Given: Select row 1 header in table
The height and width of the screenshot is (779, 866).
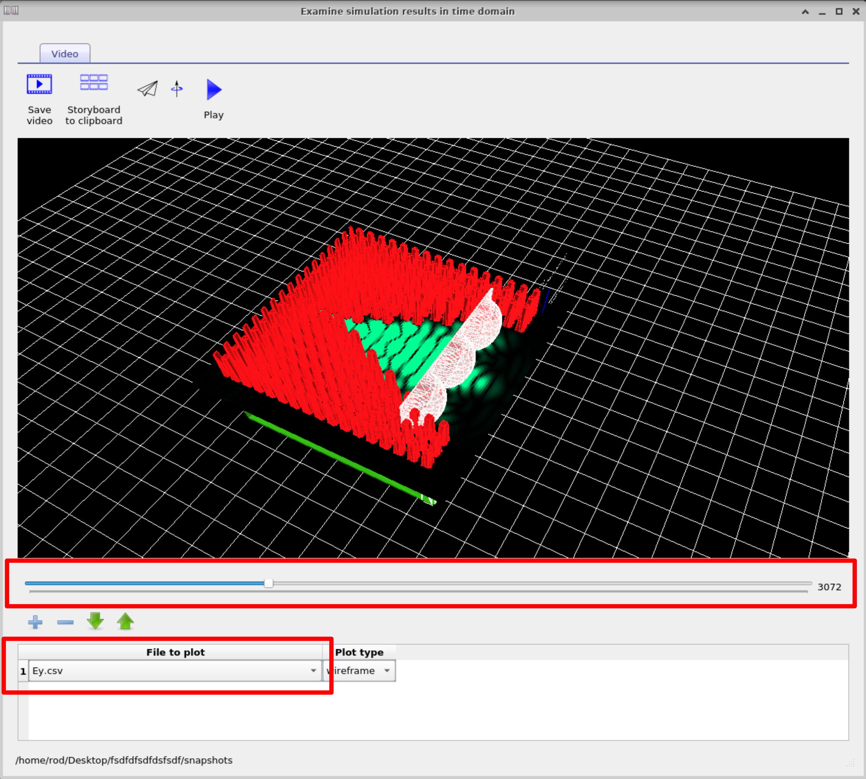Looking at the screenshot, I should pos(23,671).
